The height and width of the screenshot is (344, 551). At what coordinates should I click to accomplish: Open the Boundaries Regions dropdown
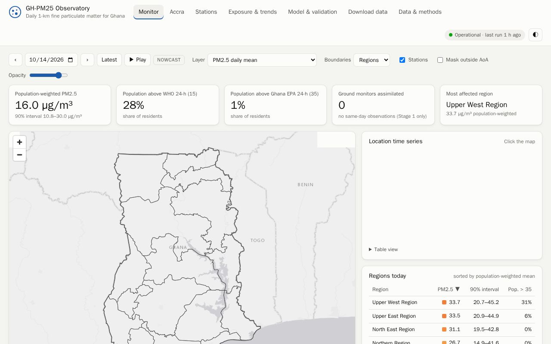[x=371, y=60]
